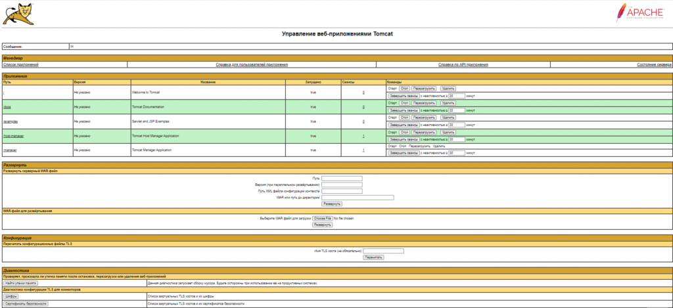This screenshot has height=308, width=673.
Task: Click the Перечитать TLS configuration button
Action: tap(373, 258)
